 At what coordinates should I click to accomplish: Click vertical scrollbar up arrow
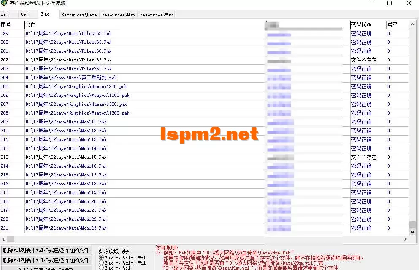[x=412, y=24]
